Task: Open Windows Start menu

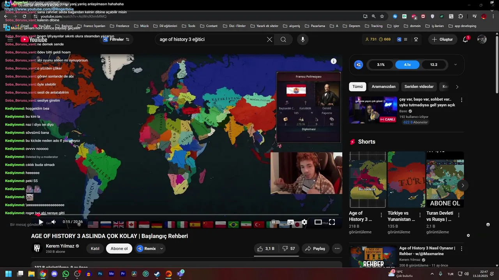Action: tap(9, 274)
